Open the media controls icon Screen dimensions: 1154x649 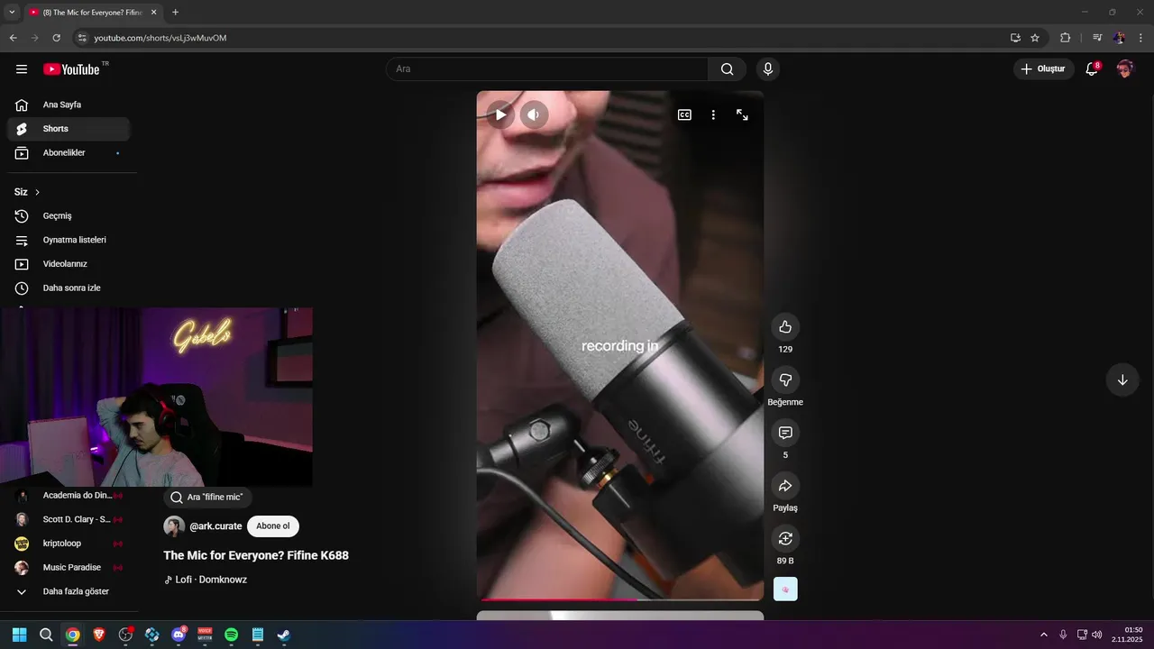click(1097, 38)
